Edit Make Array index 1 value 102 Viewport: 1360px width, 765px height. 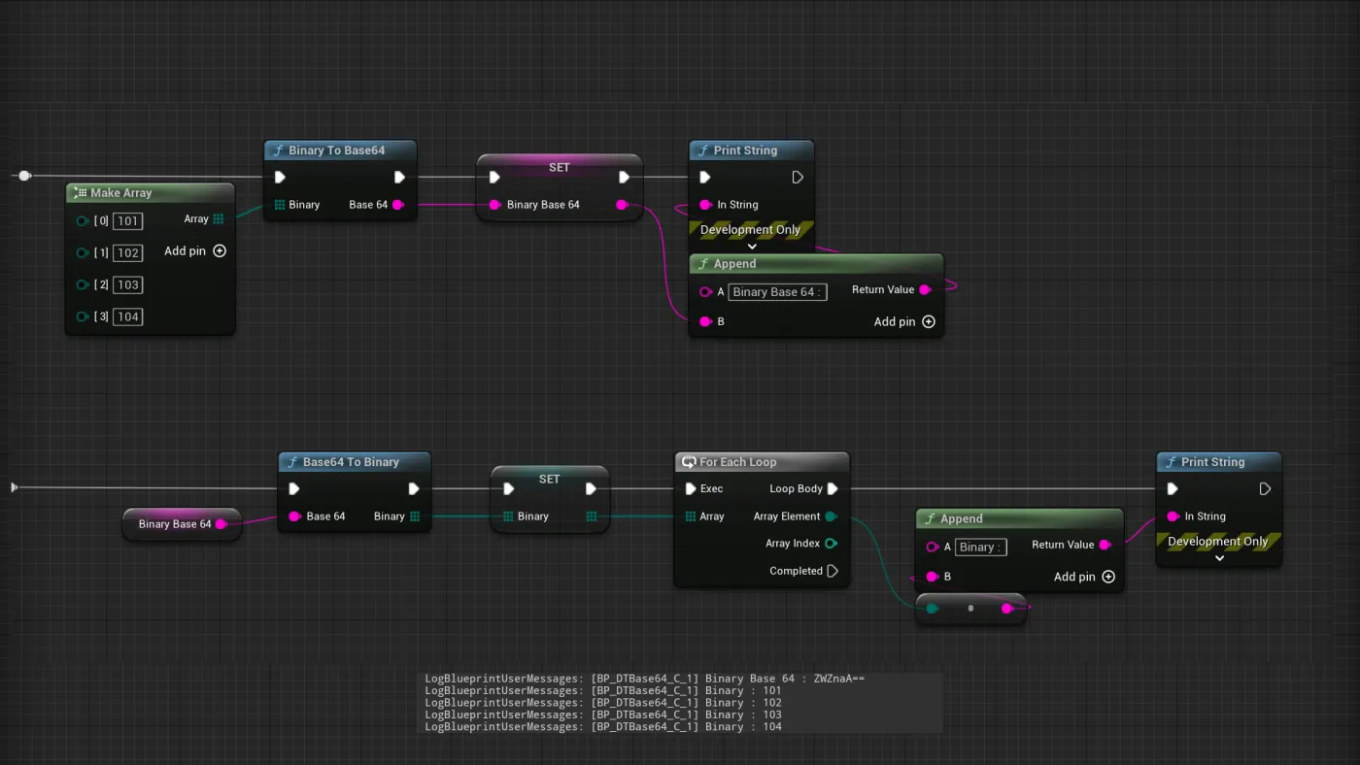coord(127,252)
